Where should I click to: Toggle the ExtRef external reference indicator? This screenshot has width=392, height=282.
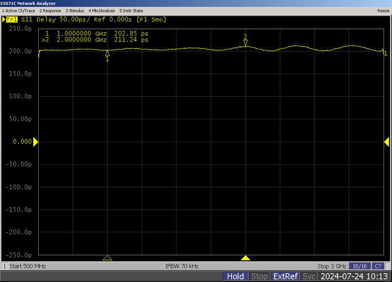[284, 276]
